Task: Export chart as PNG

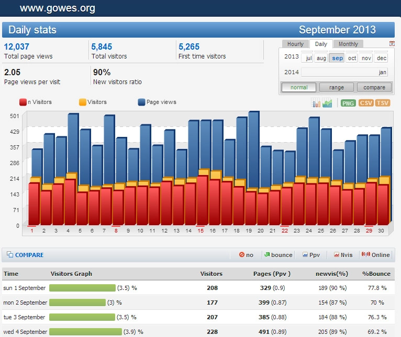Action: tap(348, 103)
